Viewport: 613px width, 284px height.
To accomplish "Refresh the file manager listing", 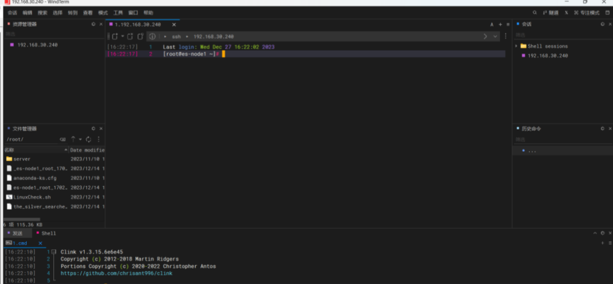I will [89, 139].
